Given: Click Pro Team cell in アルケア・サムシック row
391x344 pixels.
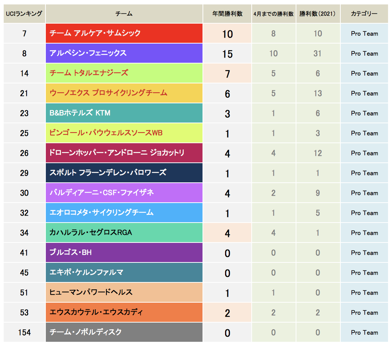Looking at the screenshot, I should (x=364, y=33).
